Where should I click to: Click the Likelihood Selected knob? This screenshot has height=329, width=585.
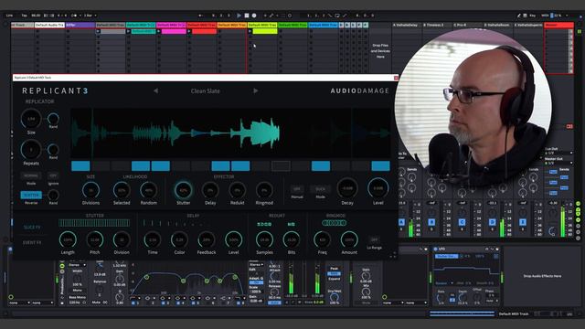click(x=122, y=190)
